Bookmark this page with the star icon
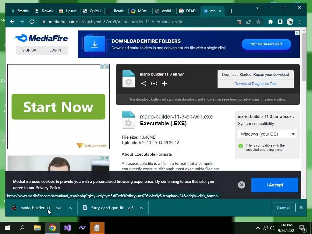 pos(258,22)
